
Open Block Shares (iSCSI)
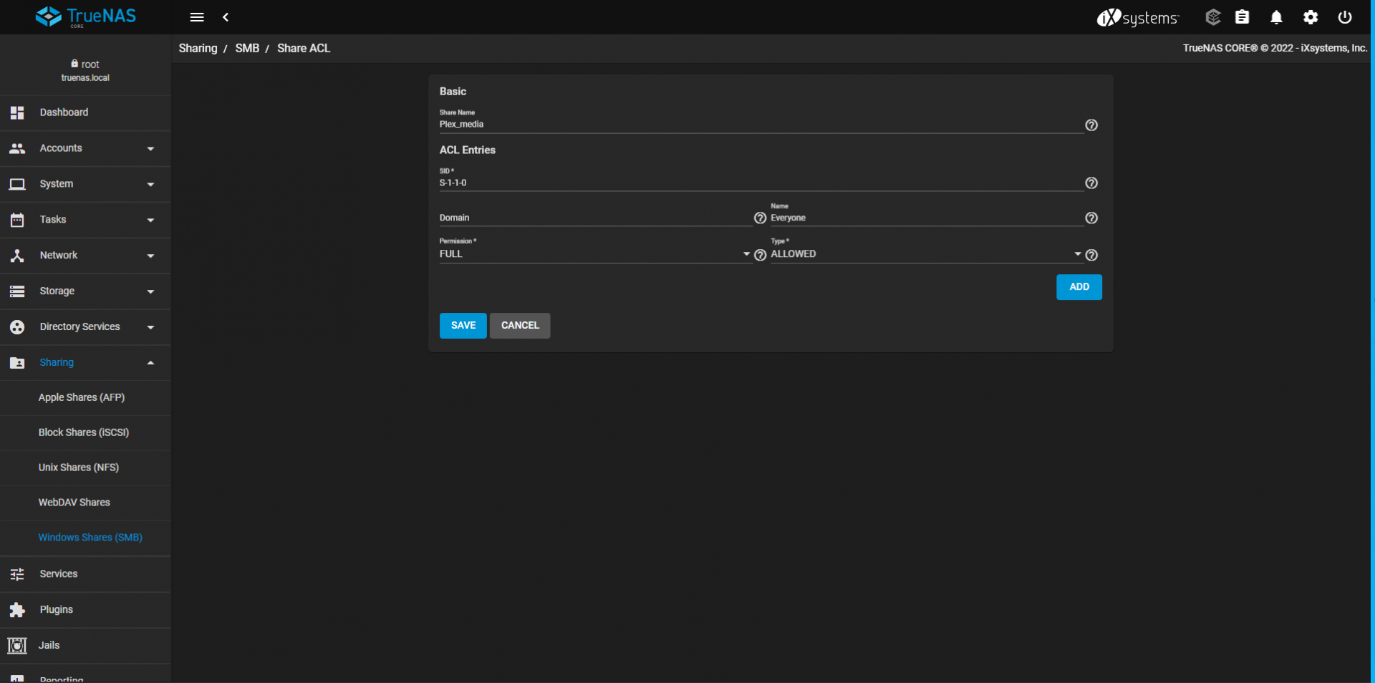click(x=85, y=433)
